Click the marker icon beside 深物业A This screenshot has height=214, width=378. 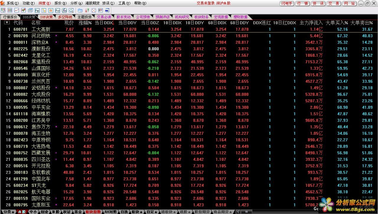tap(56, 42)
